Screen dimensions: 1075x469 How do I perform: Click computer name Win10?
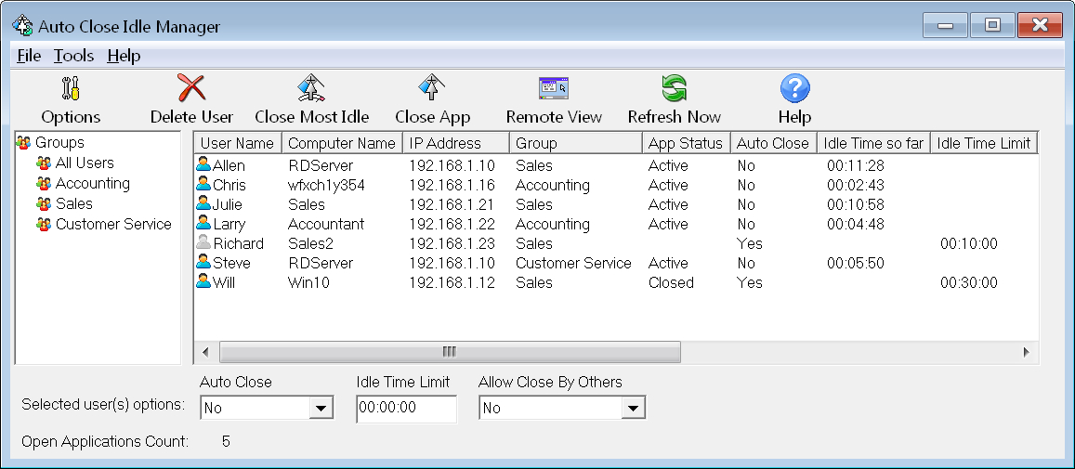(308, 282)
